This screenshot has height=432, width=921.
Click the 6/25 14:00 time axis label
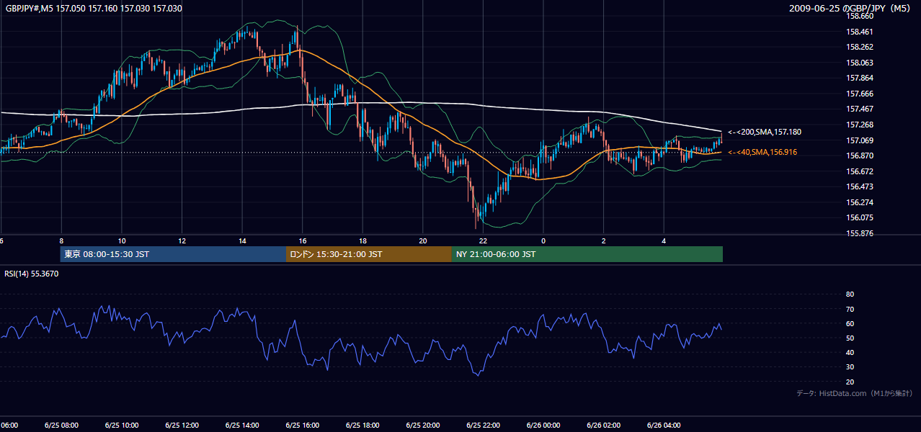tap(242, 425)
